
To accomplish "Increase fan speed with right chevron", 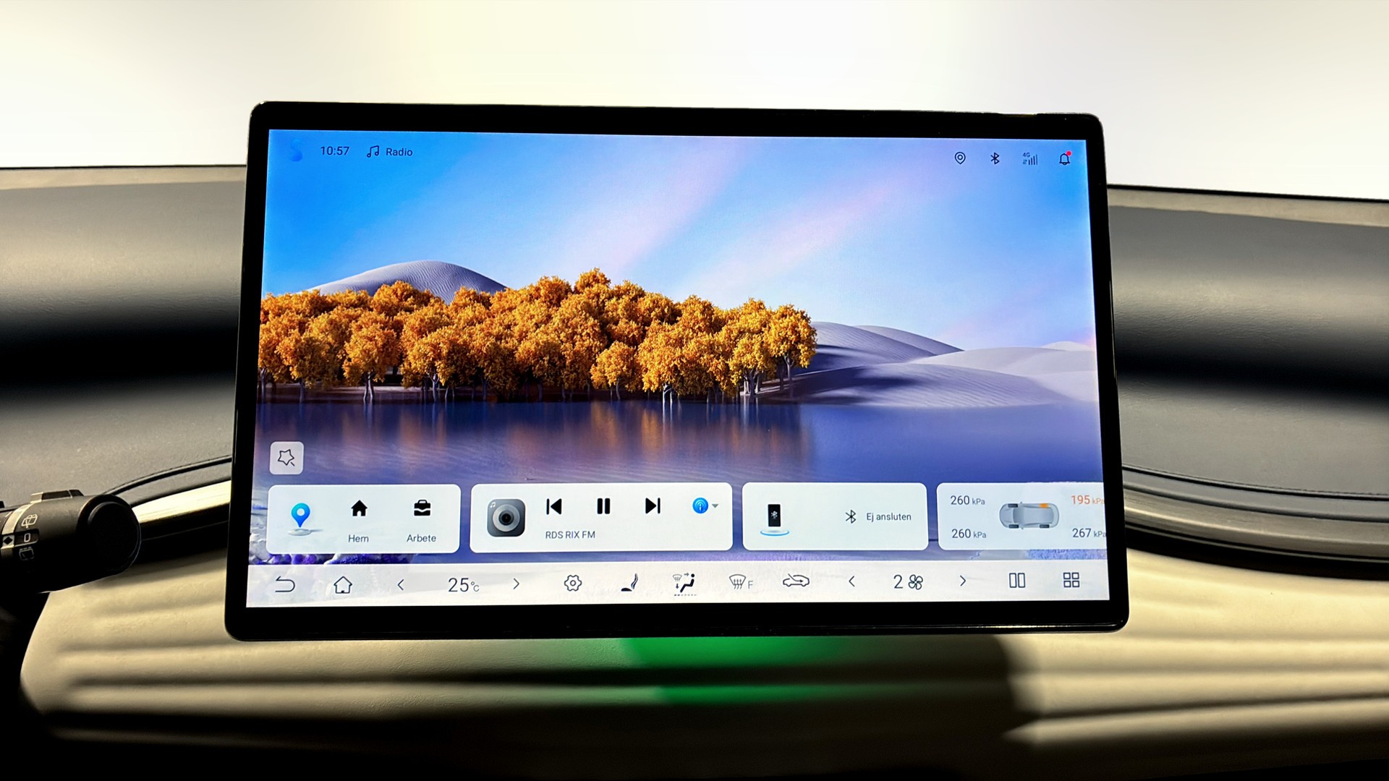I will [x=962, y=581].
